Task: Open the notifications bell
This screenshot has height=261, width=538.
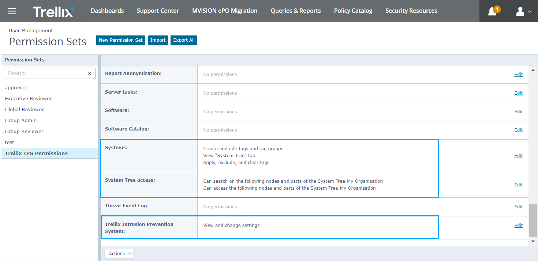Action: click(x=493, y=11)
